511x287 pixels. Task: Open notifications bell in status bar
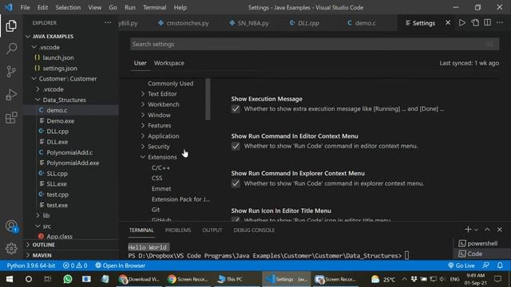click(x=500, y=265)
